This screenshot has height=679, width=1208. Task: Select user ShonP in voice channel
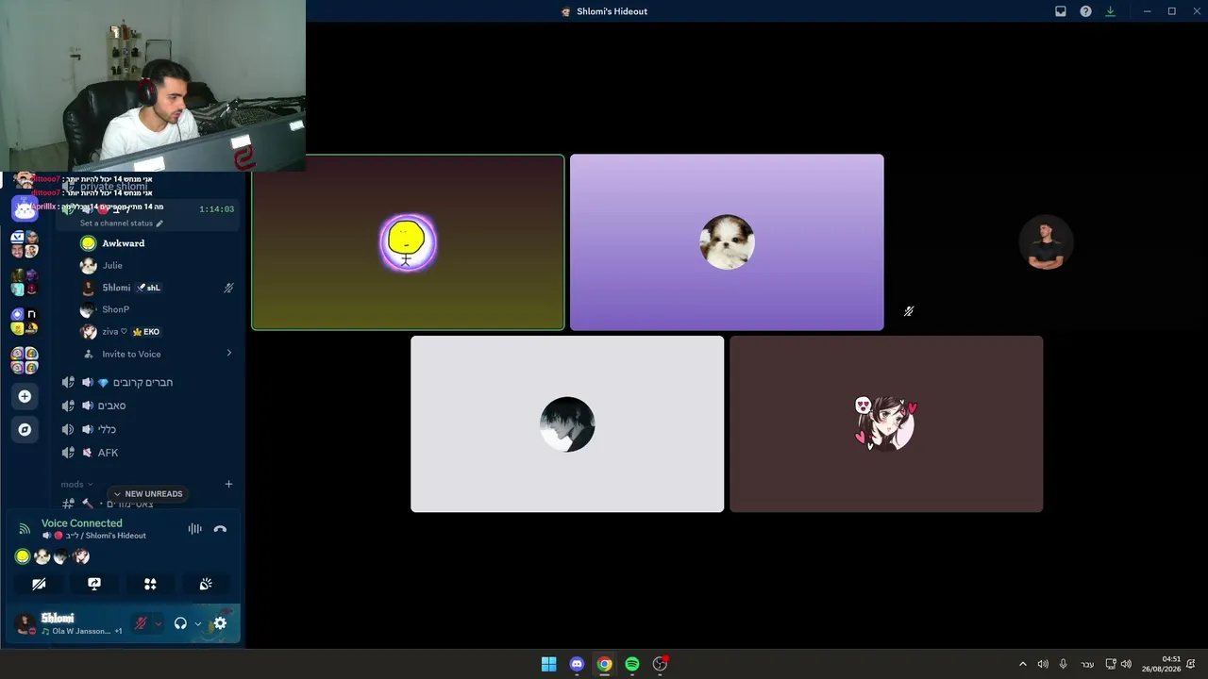115,309
